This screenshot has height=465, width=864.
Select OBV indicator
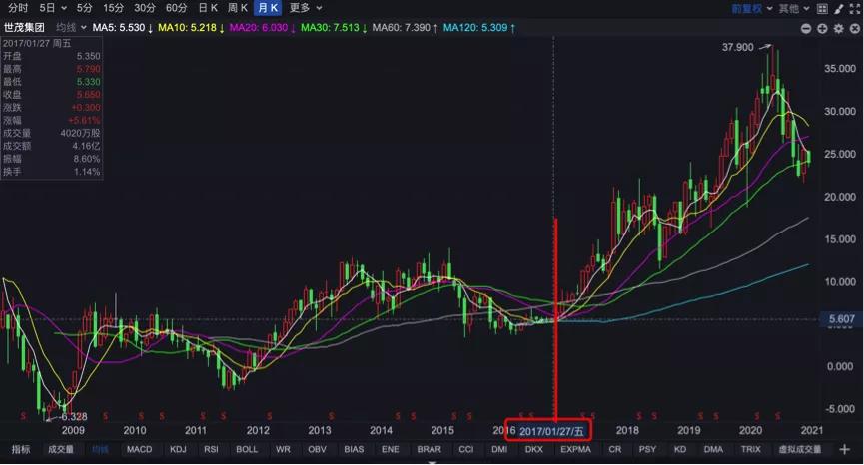pos(317,450)
